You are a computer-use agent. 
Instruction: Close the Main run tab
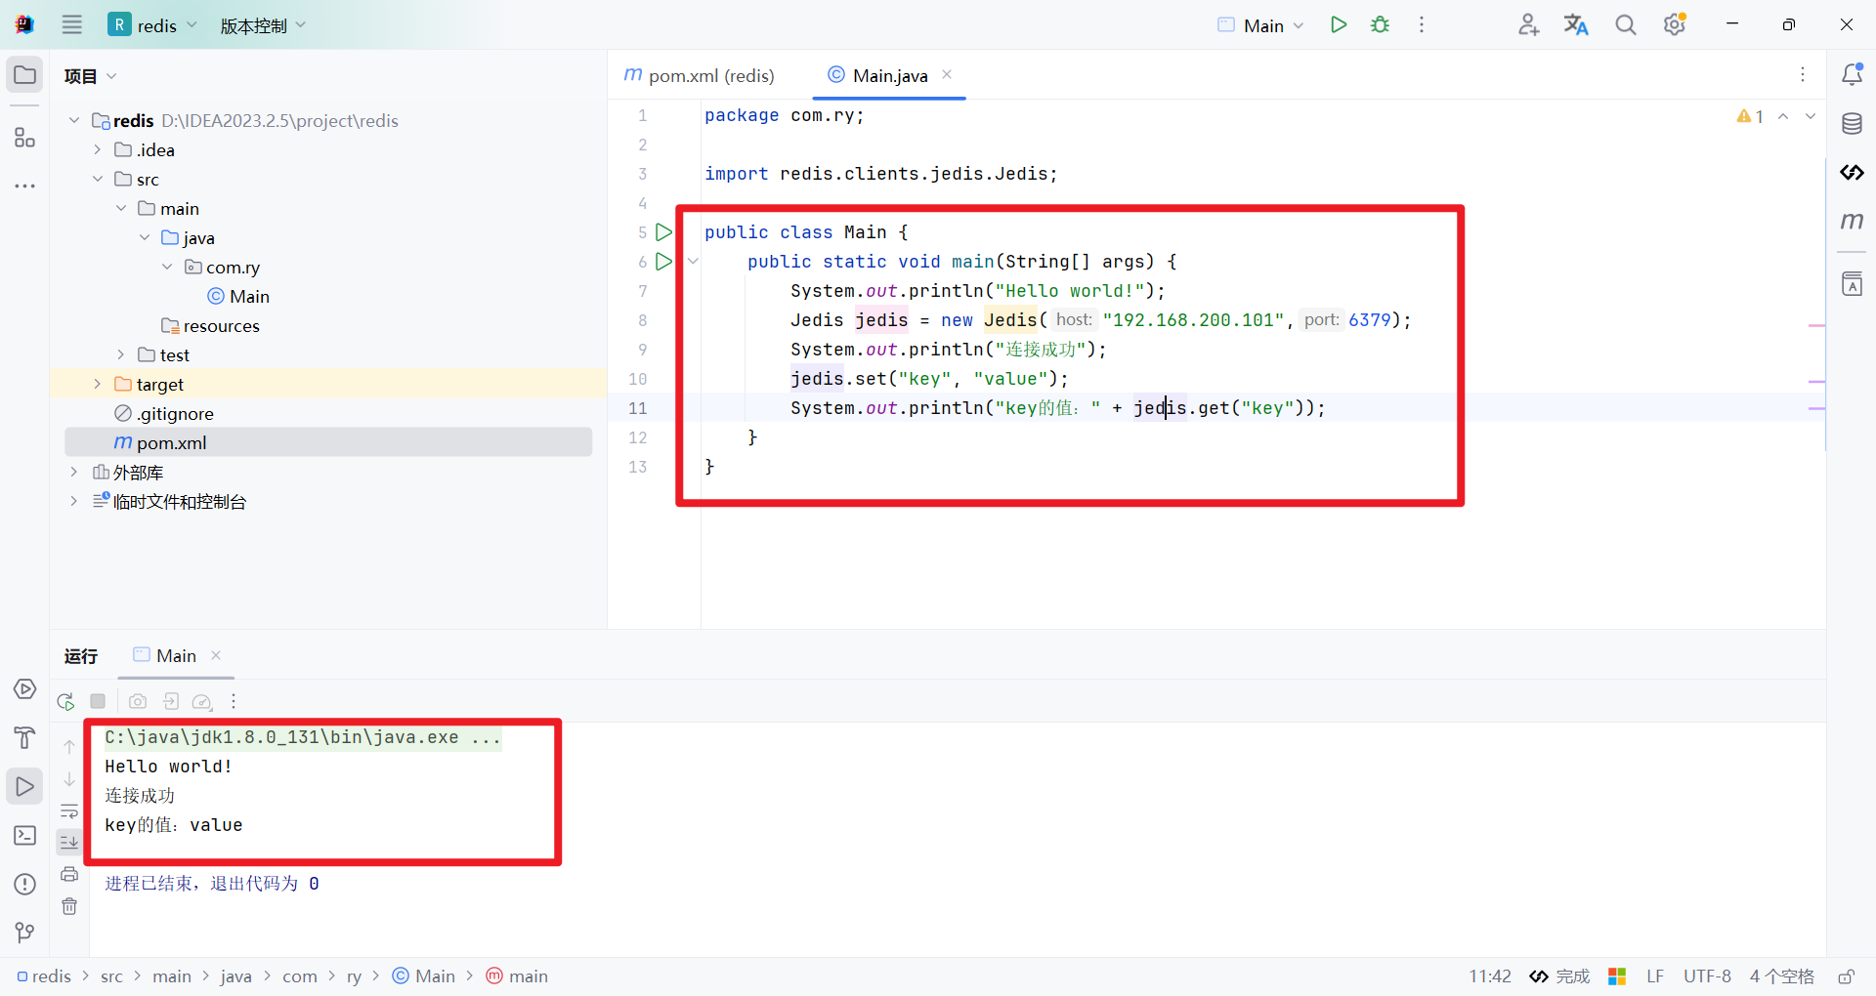[216, 655]
